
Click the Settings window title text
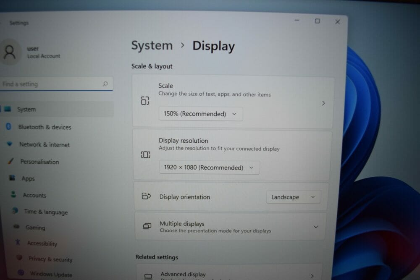[x=19, y=23]
